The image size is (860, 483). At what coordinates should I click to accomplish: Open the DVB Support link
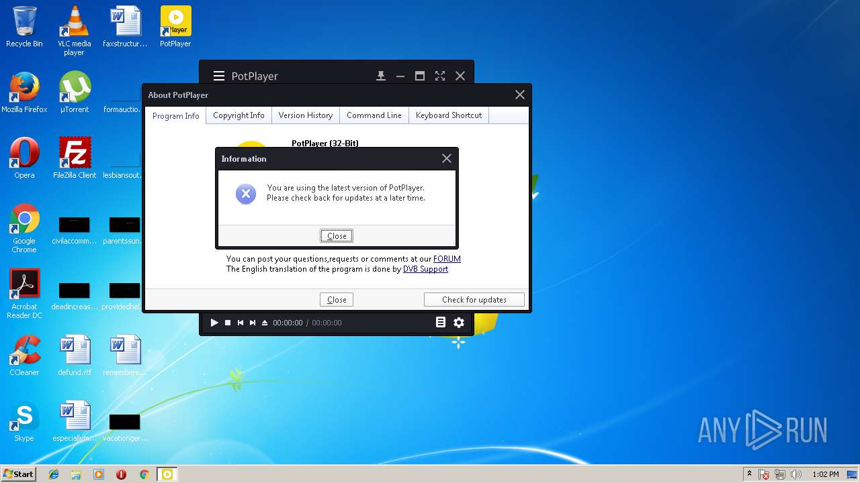(425, 269)
